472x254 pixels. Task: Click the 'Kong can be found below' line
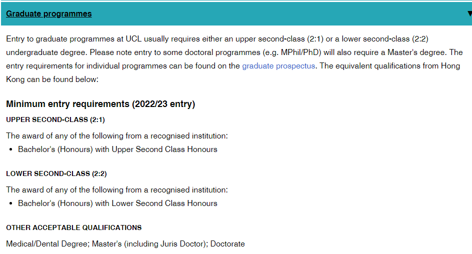[52, 79]
